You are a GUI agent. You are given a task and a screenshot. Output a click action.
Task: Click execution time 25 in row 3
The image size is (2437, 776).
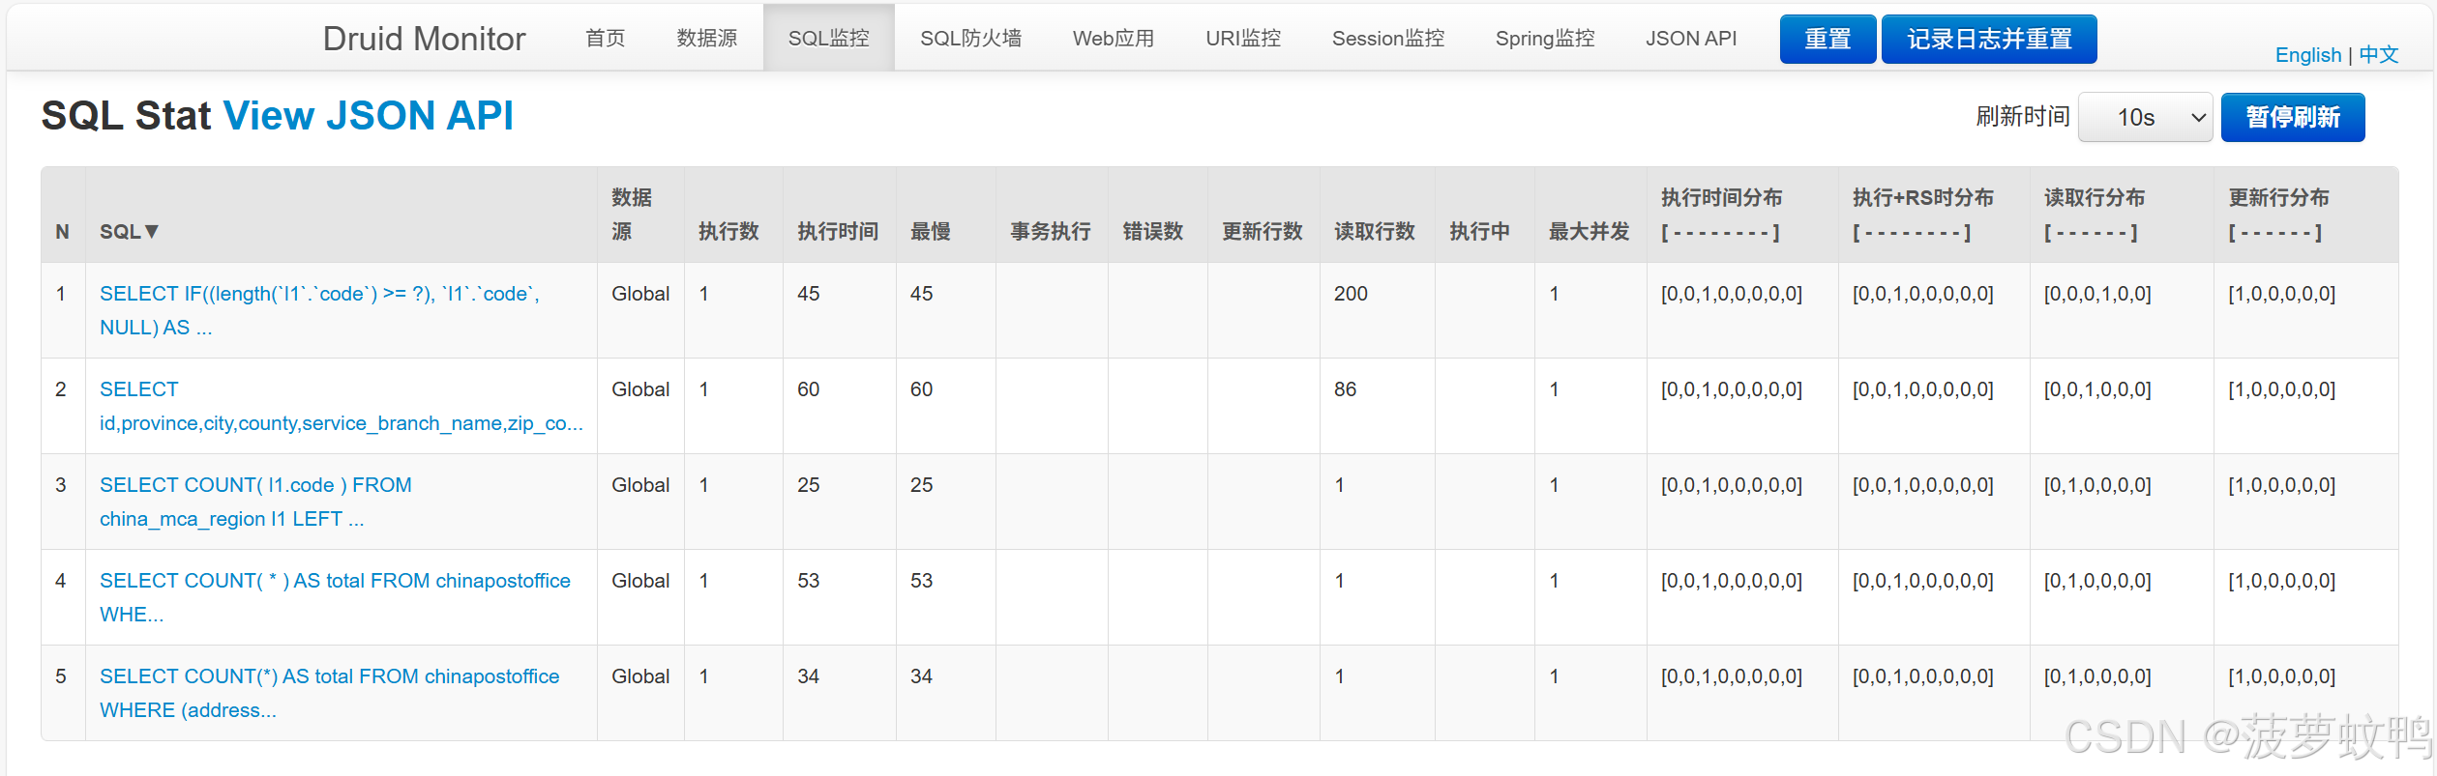[x=809, y=485]
